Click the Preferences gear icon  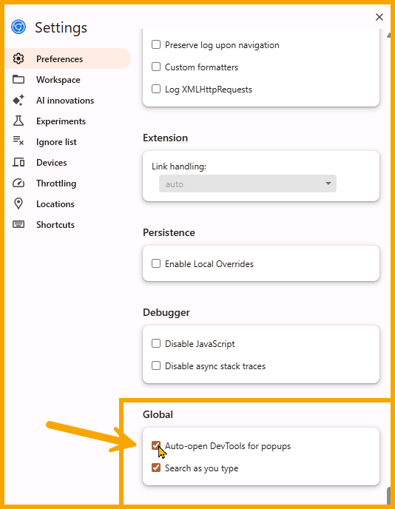[x=18, y=58]
